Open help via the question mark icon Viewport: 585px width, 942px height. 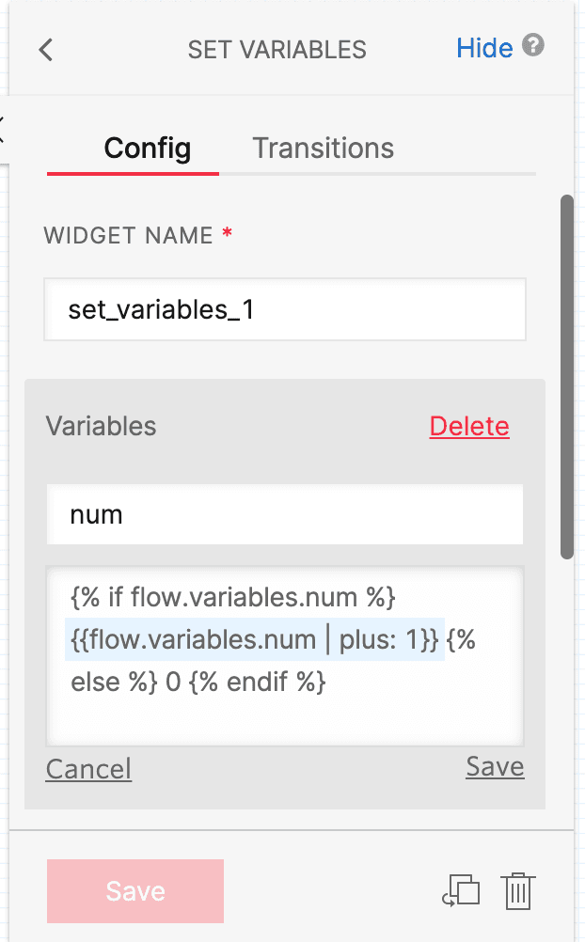pos(532,44)
